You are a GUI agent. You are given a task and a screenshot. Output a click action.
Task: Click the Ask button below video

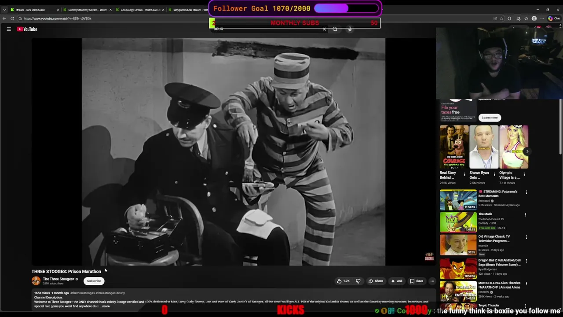tap(396, 281)
